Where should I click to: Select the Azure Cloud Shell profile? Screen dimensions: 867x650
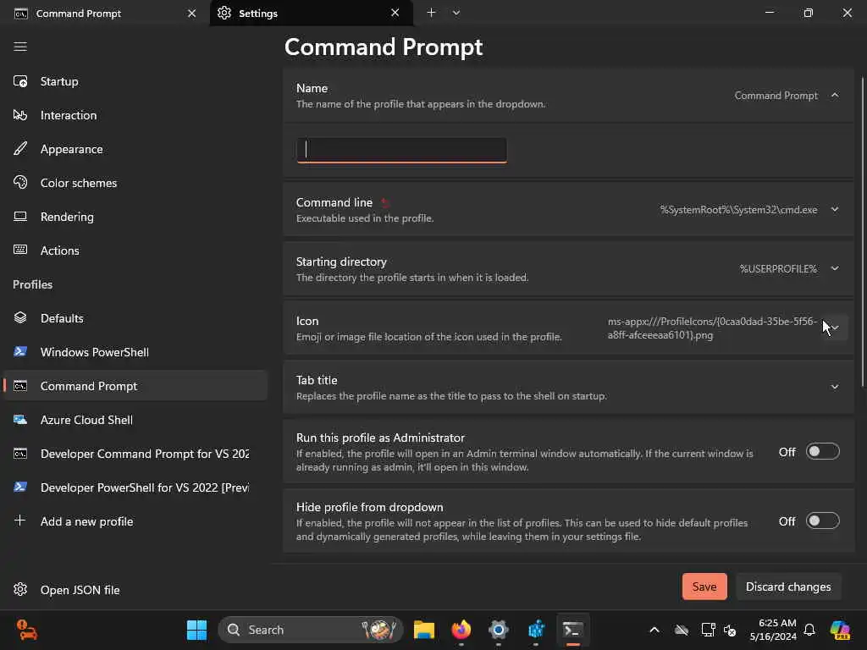(x=135, y=420)
